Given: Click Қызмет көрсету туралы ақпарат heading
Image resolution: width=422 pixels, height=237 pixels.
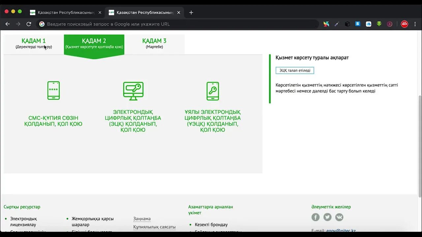Looking at the screenshot, I should tap(312, 58).
